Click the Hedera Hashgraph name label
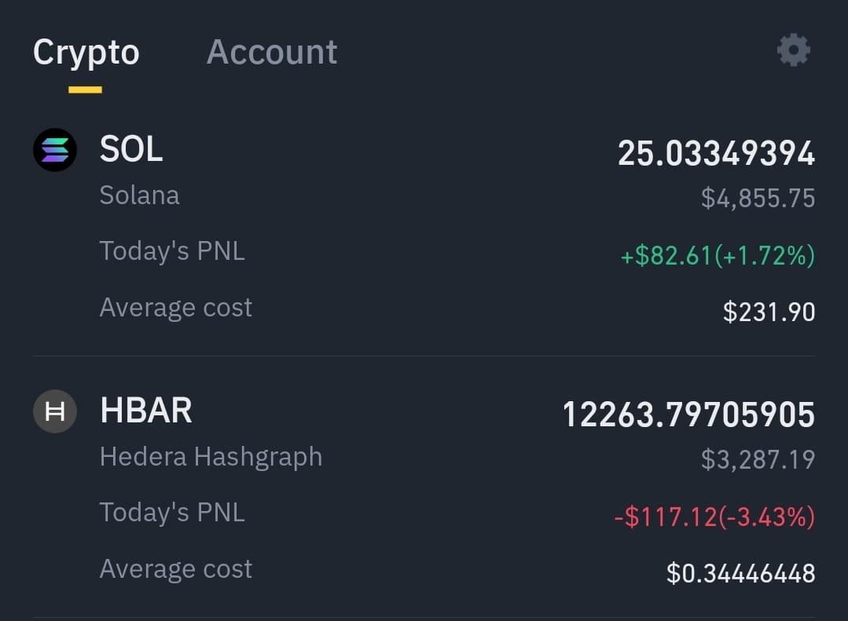 (211, 457)
